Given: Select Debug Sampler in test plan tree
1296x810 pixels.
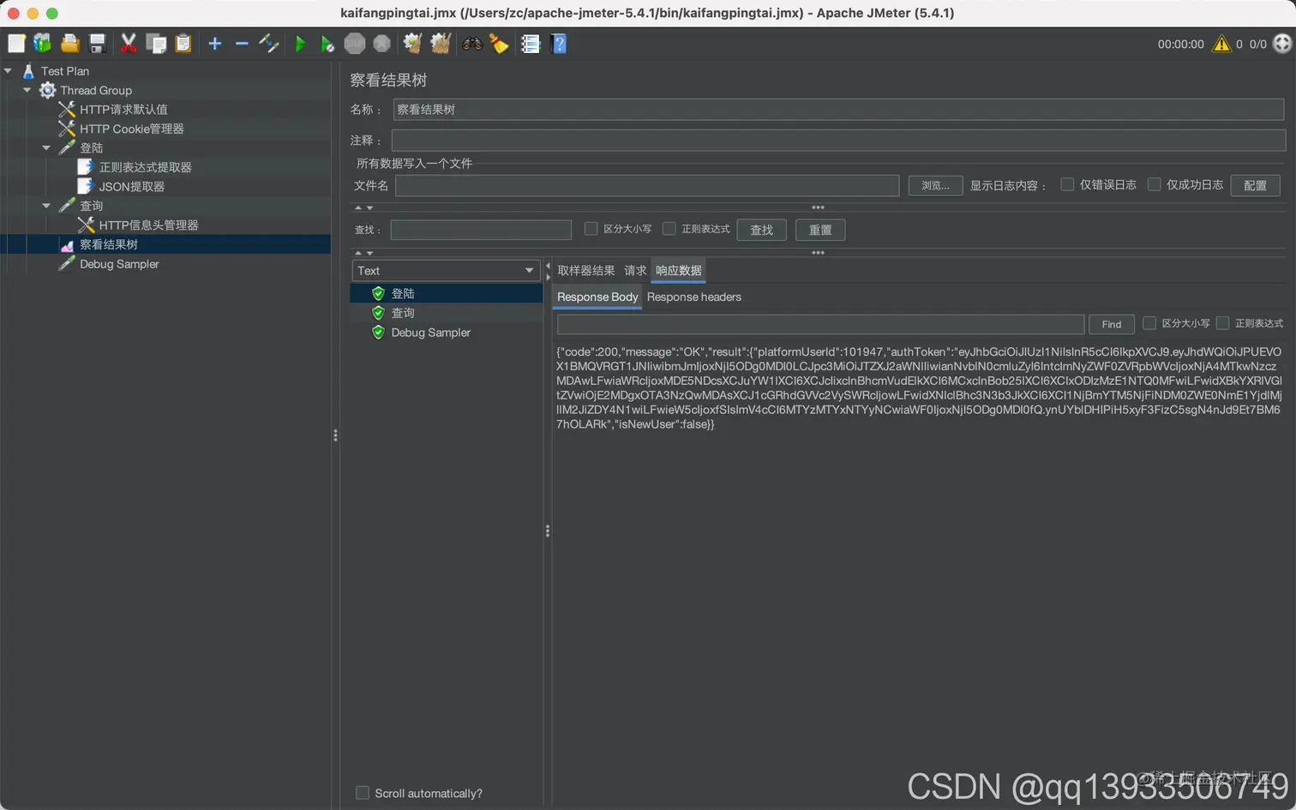Looking at the screenshot, I should pos(119,264).
